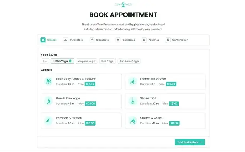Click the Class Date calendar icon
245x152 pixels.
click(x=92, y=40)
